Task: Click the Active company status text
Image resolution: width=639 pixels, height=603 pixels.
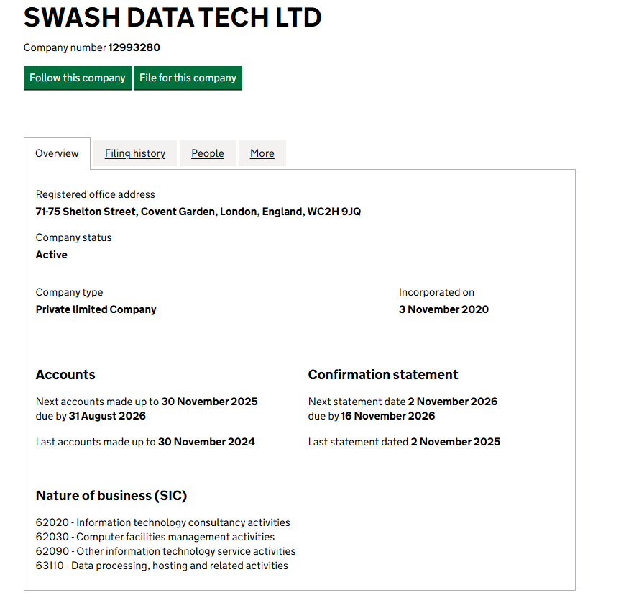Action: point(52,255)
